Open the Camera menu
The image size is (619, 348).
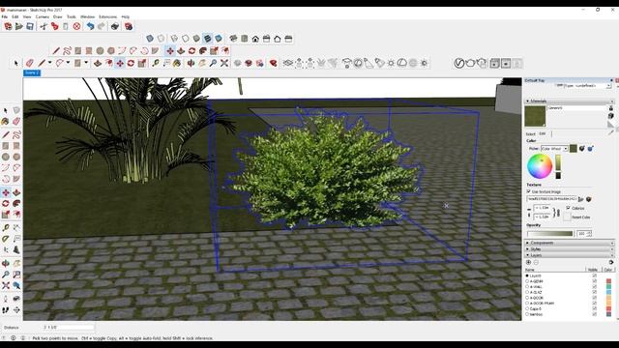[43, 17]
